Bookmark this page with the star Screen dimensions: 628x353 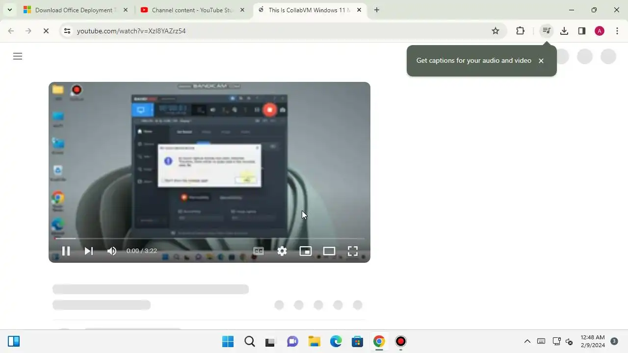point(496,31)
